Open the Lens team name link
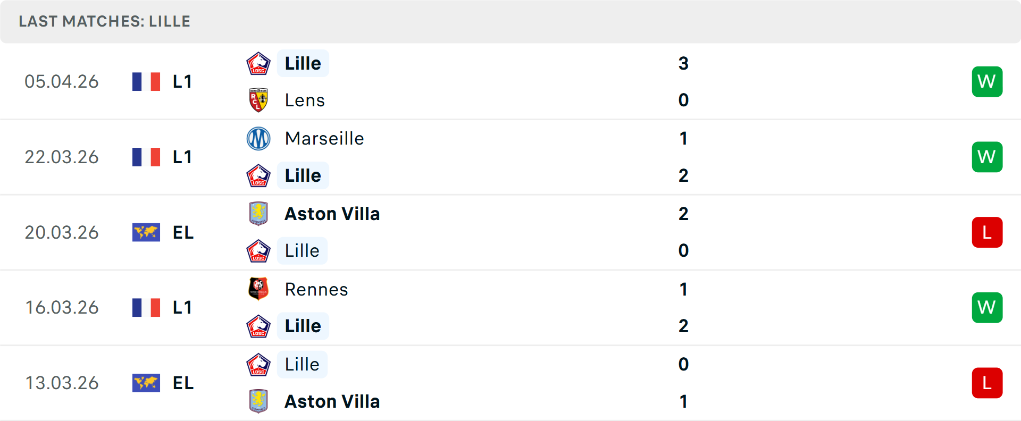Viewport: 1021px width, 421px height. tap(305, 100)
